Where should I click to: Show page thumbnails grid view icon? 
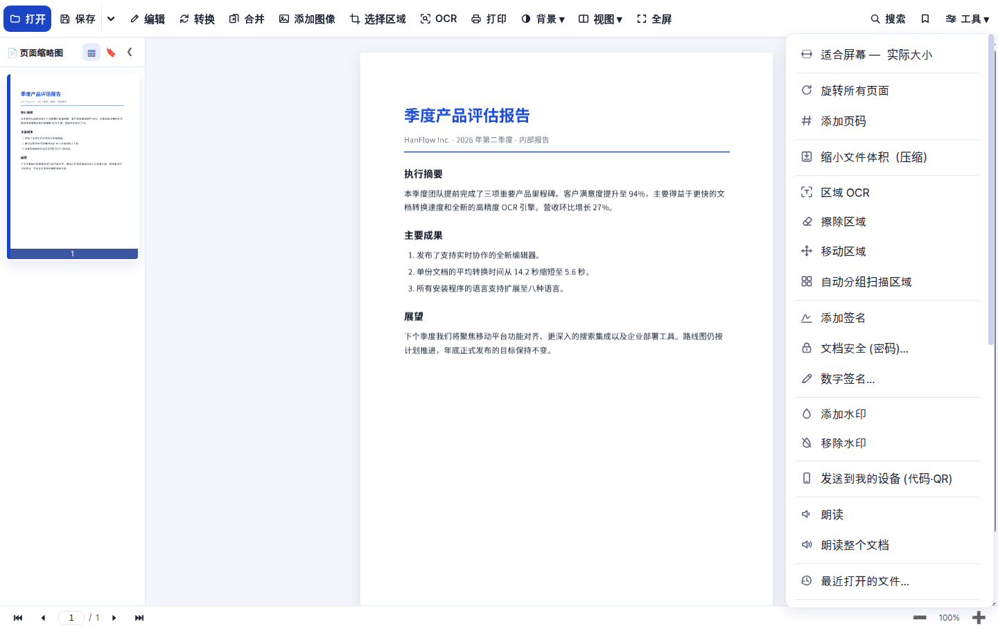pyautogui.click(x=91, y=52)
